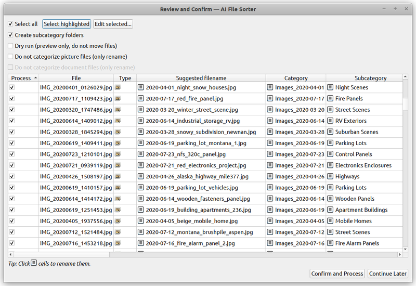Click horizontal scrollbar right arrow
The height and width of the screenshot is (286, 416).
coord(400,254)
